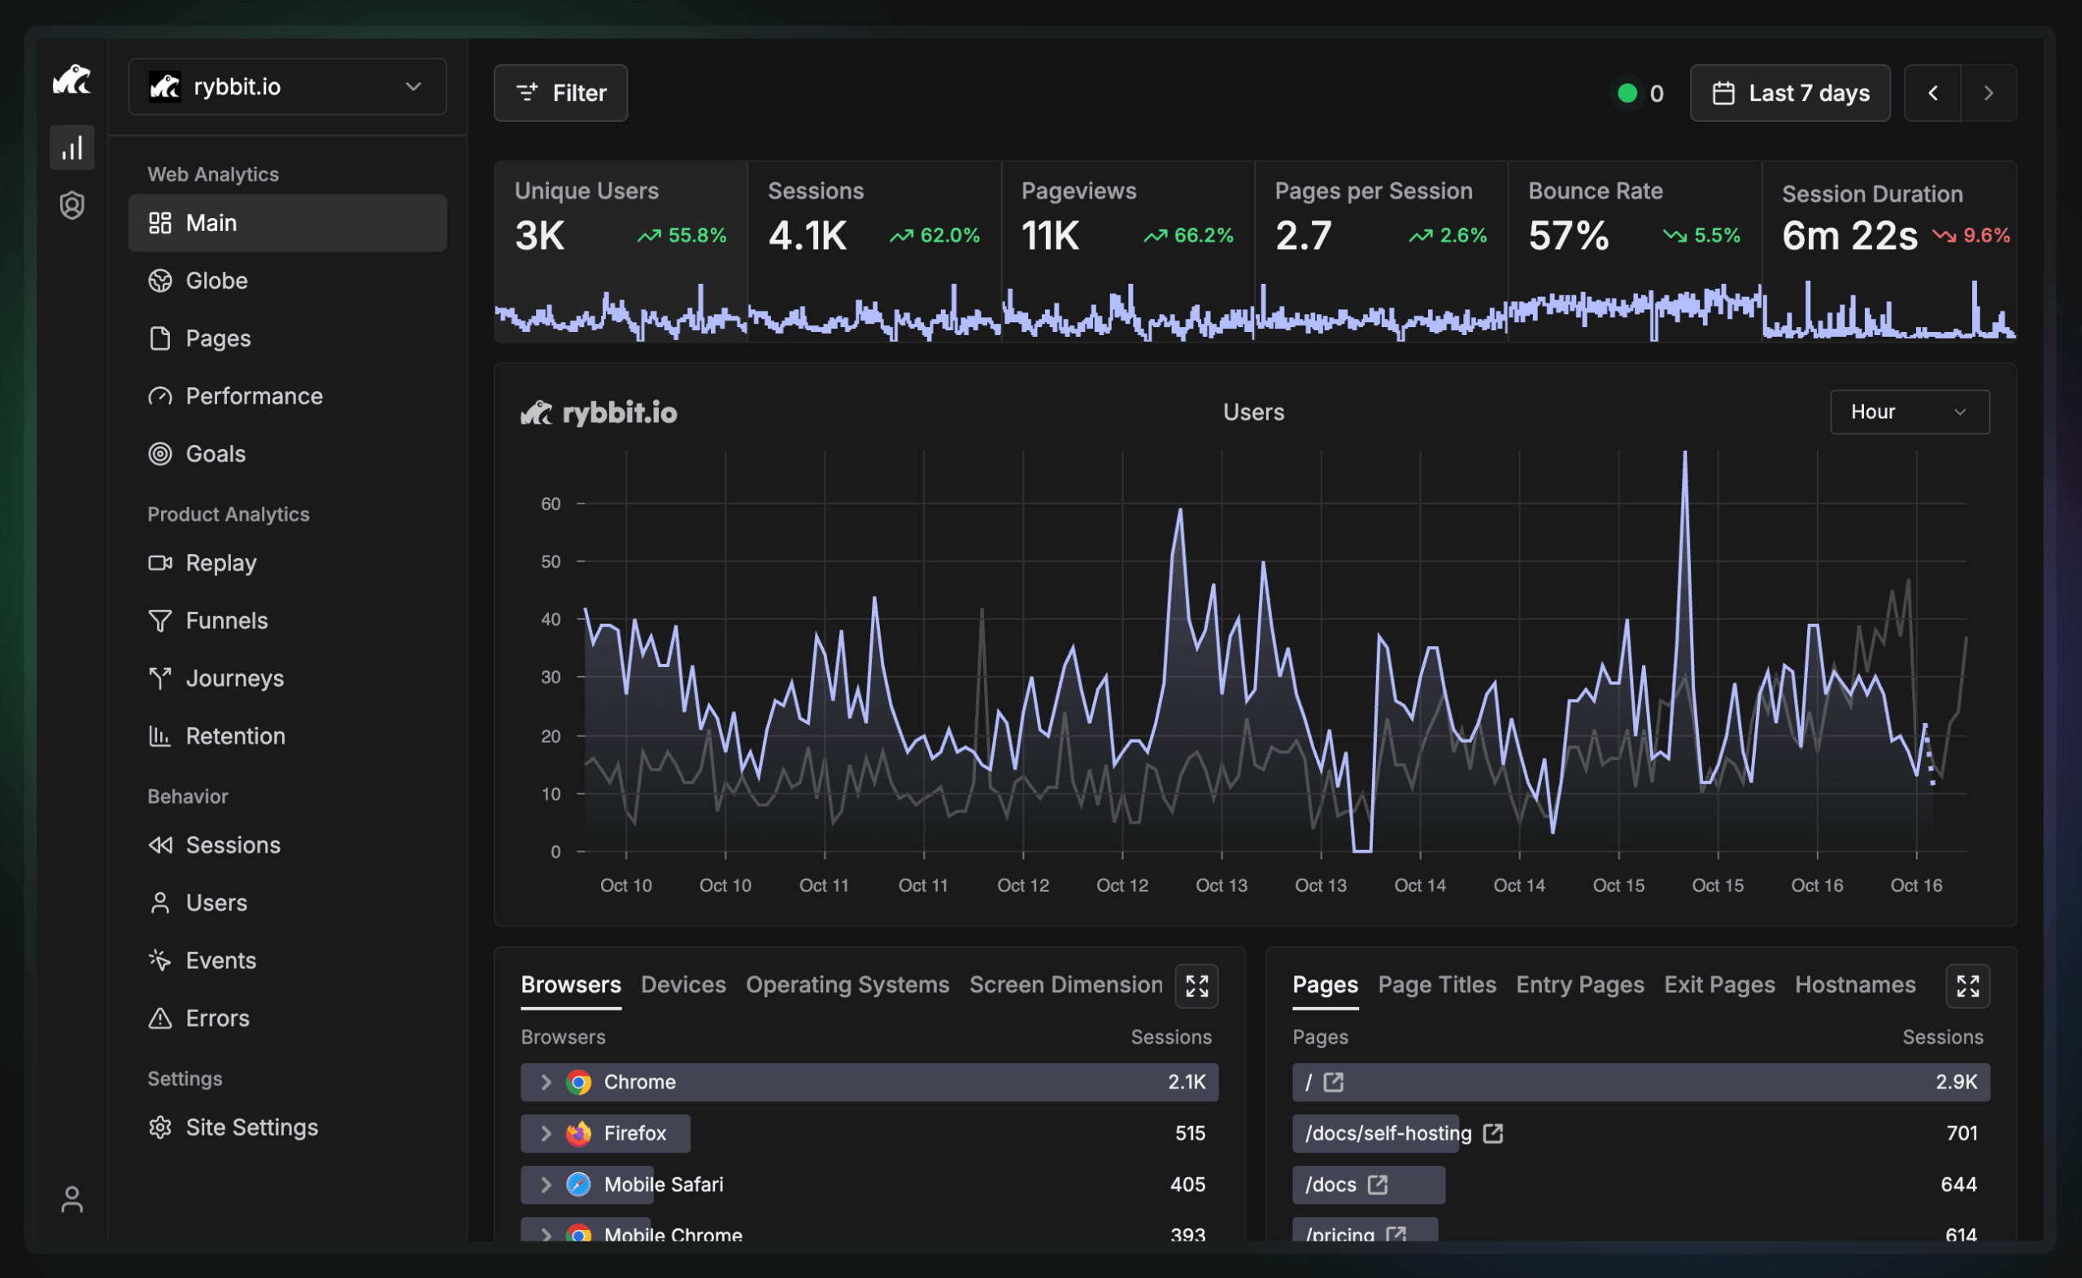The width and height of the screenshot is (2082, 1278).
Task: Switch to the Devices tab
Action: coord(682,984)
